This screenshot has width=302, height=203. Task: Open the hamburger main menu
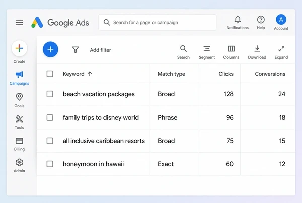pos(19,22)
